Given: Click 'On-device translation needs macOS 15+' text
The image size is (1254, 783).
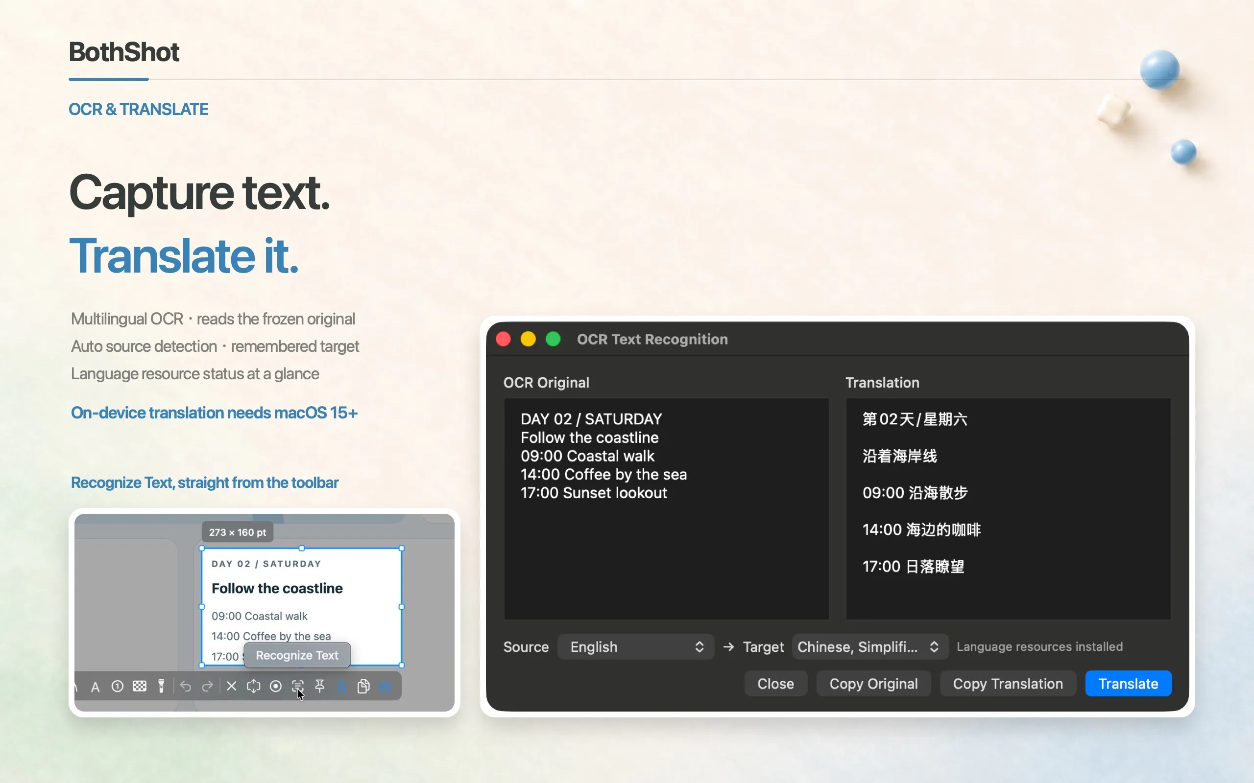Looking at the screenshot, I should click(214, 413).
